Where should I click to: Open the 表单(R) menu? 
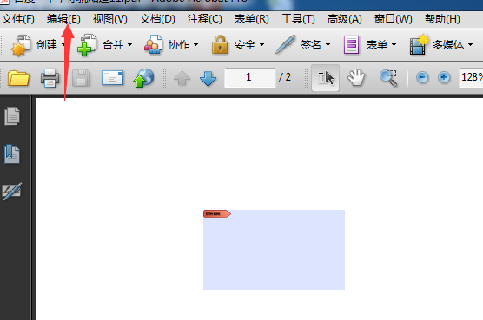point(251,19)
